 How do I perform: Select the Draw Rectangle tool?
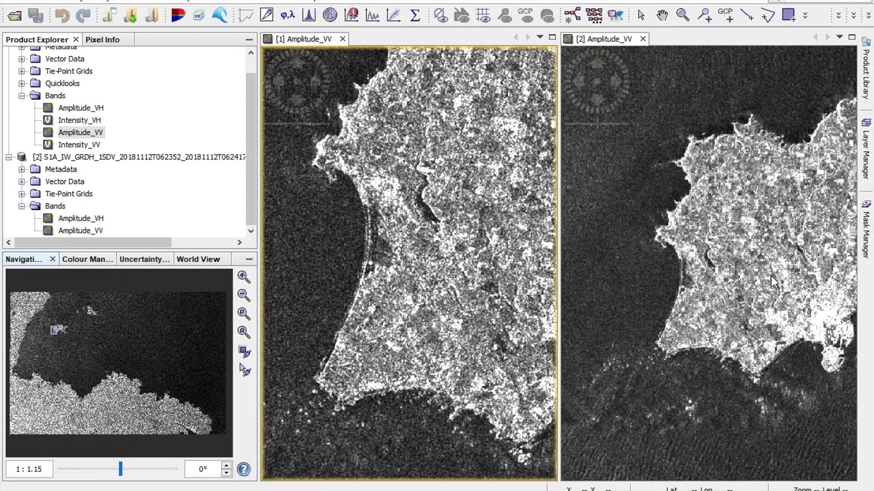click(x=789, y=14)
